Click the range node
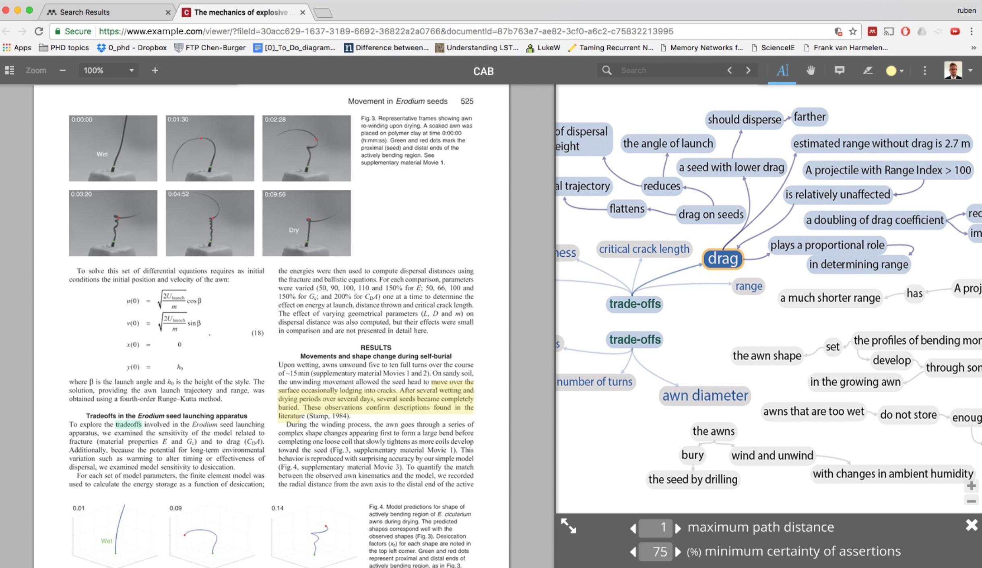The height and width of the screenshot is (568, 982). tap(749, 286)
